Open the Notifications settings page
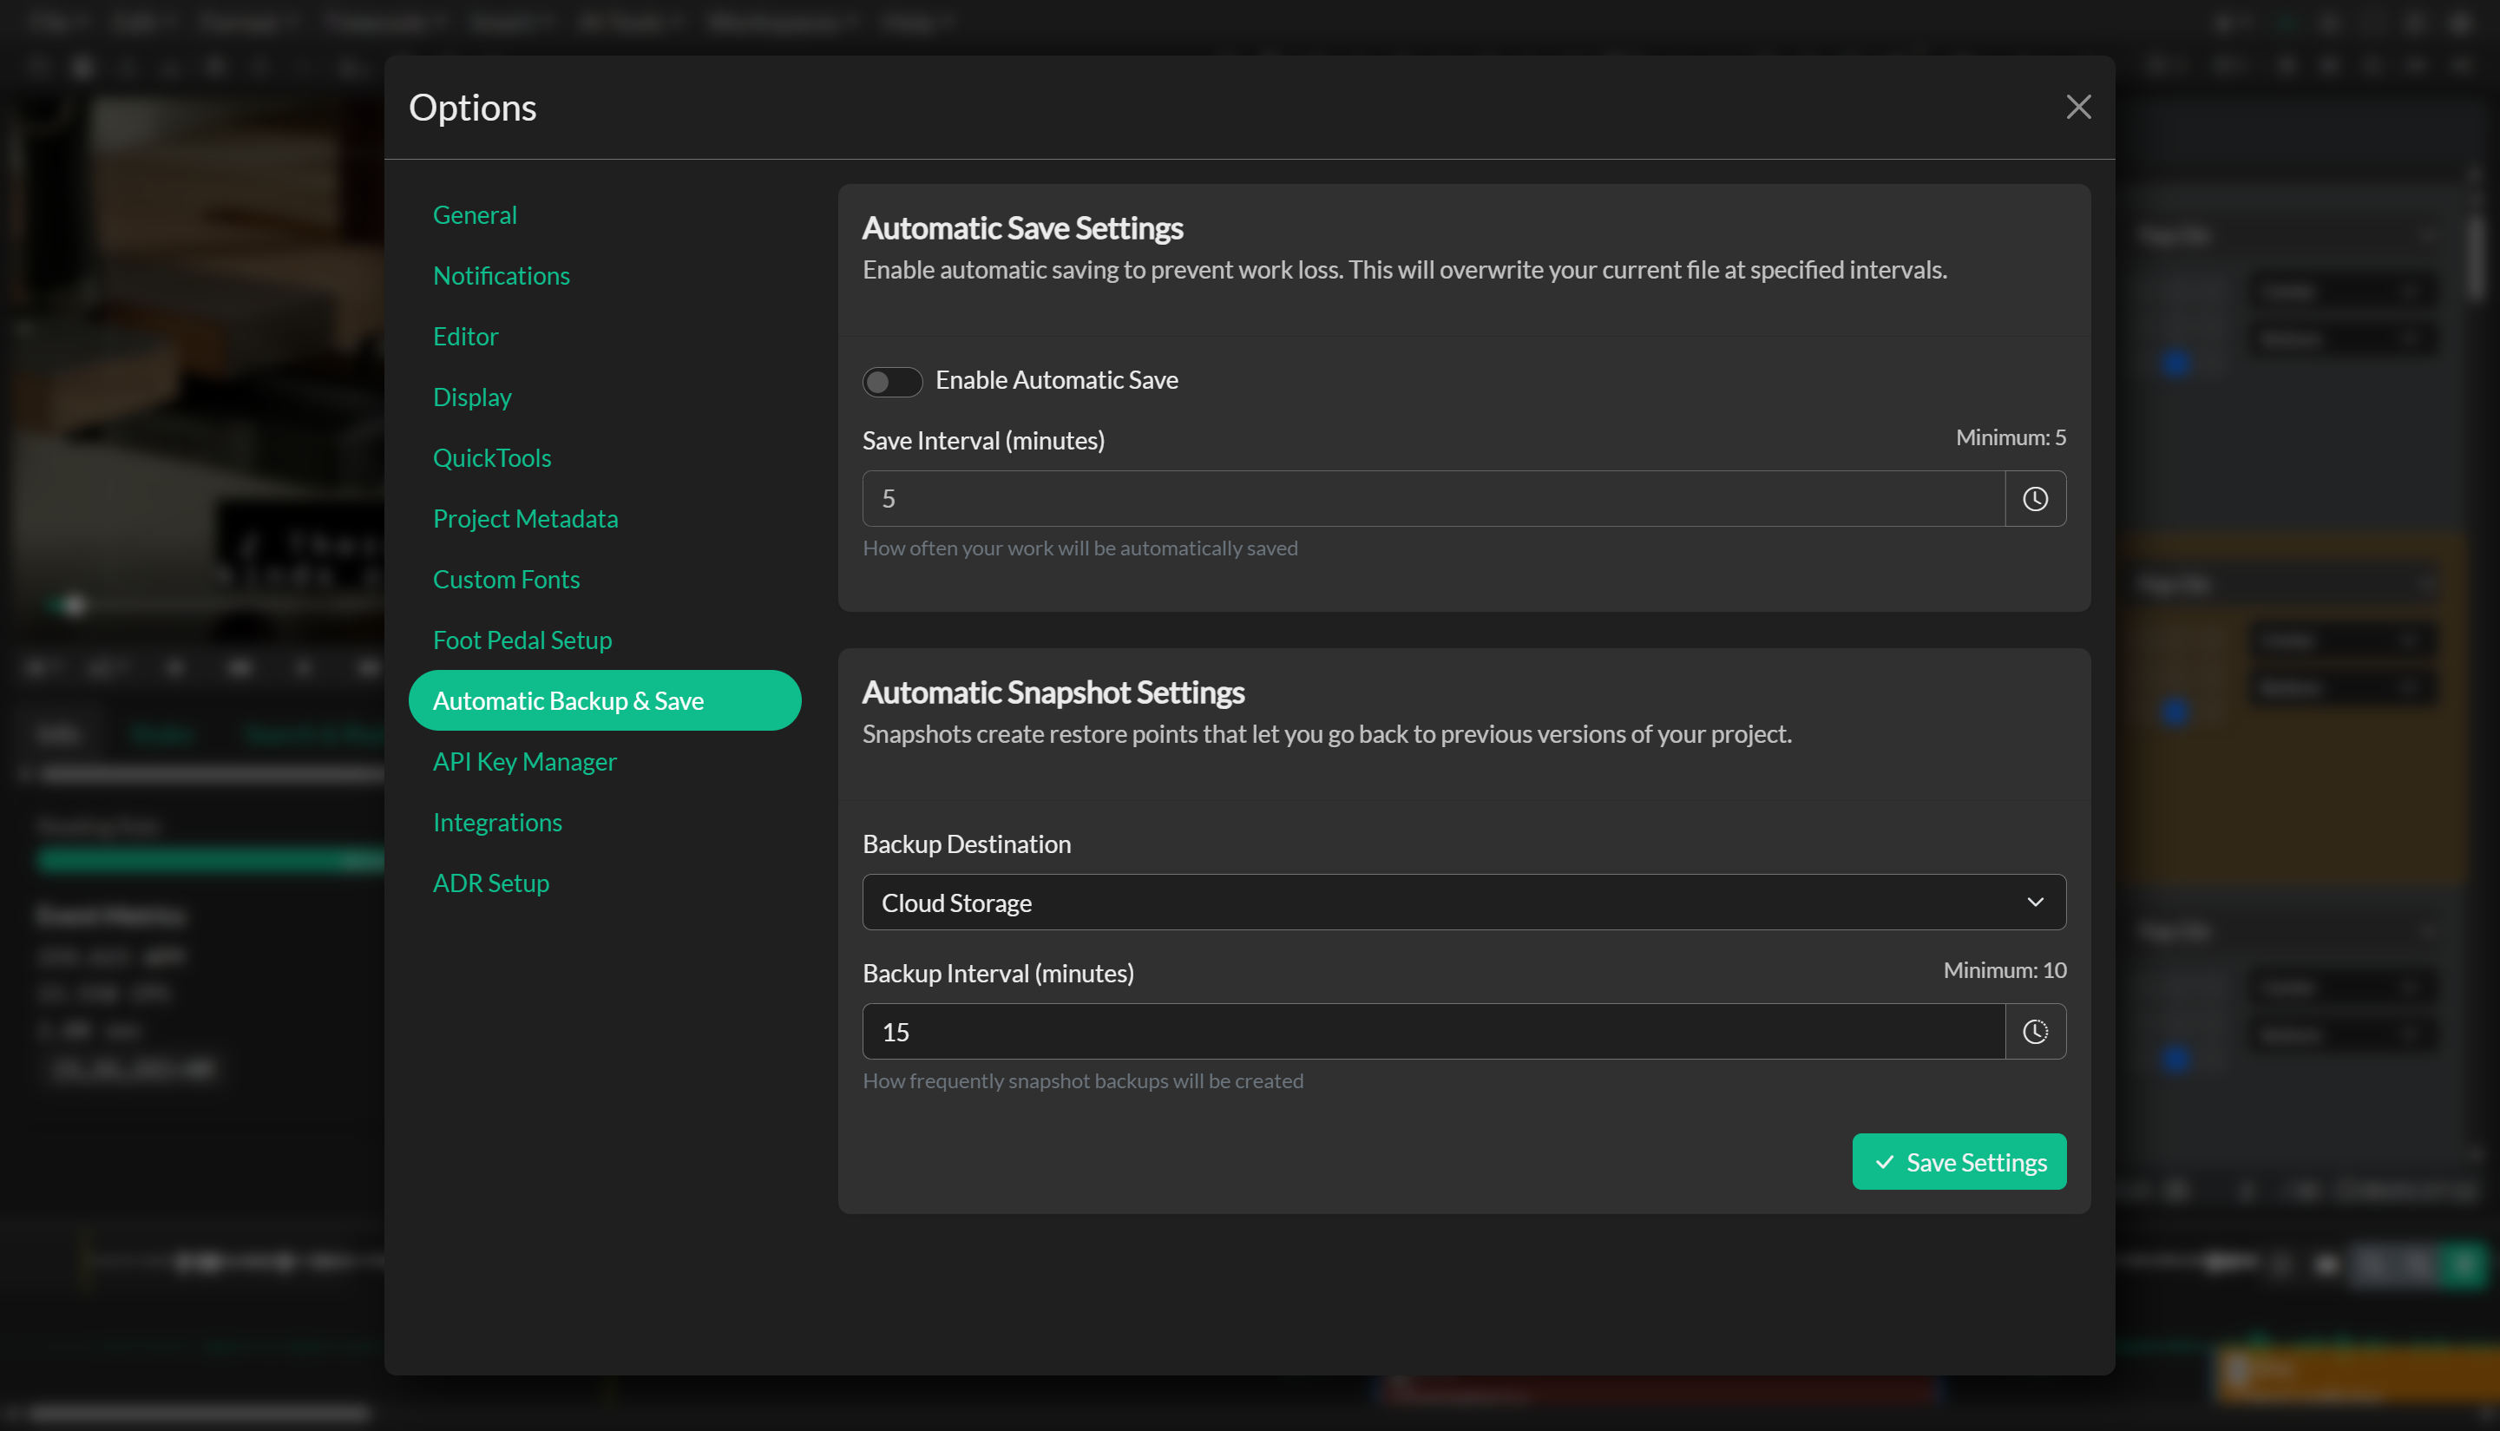The width and height of the screenshot is (2500, 1431). [502, 275]
